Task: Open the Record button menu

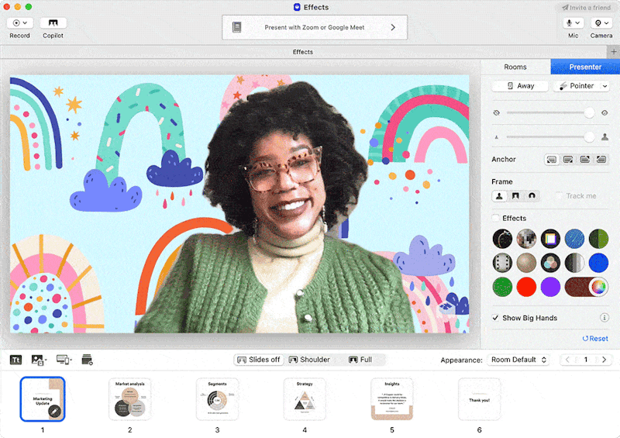Action: pos(20,23)
